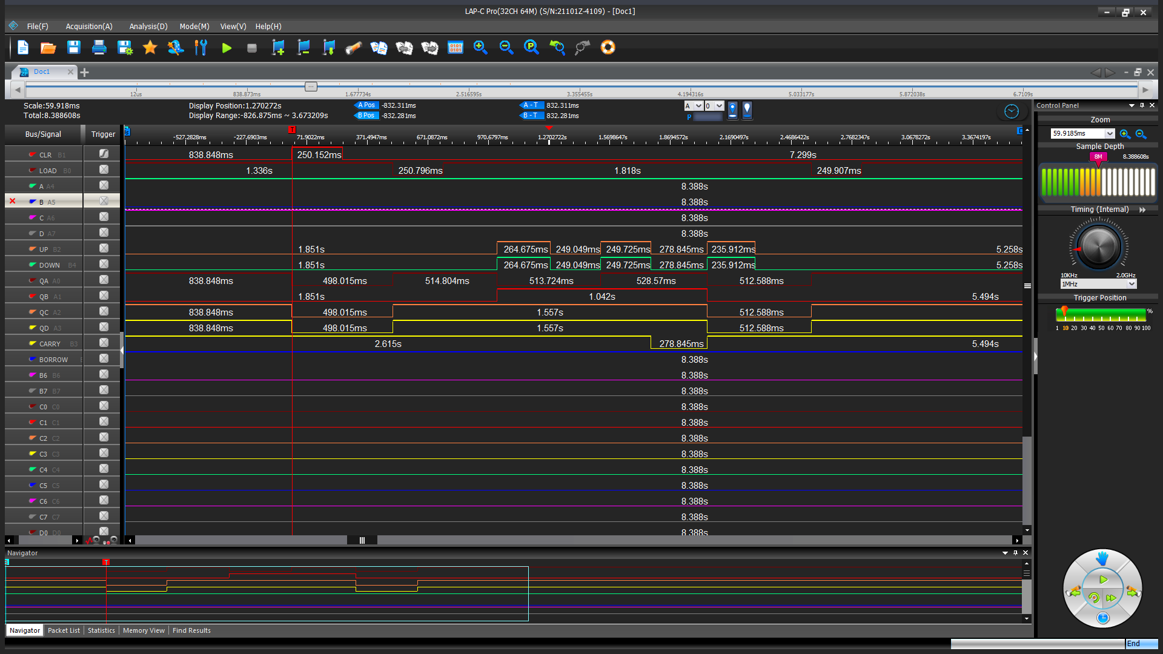Open the Zoom value dropdown showing 59.9185ms
1163x654 pixels.
tap(1081, 133)
